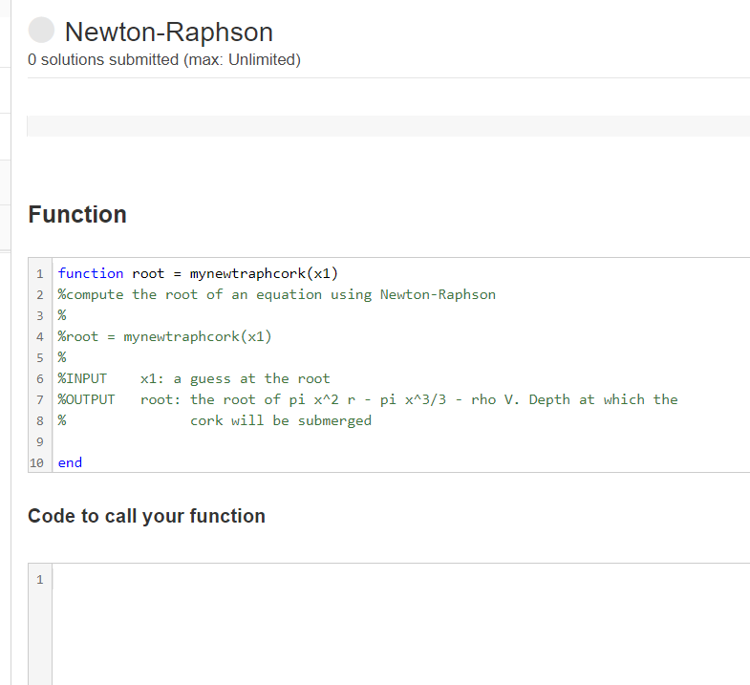
Task: Click line number 1 in the function editor gutter
Action: (x=40, y=274)
